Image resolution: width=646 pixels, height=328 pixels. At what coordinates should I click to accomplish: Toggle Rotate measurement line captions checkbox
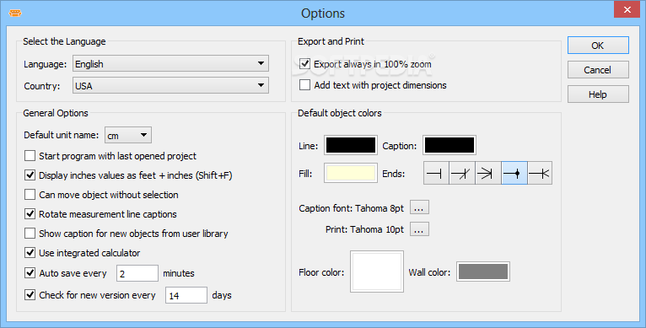pyautogui.click(x=30, y=214)
